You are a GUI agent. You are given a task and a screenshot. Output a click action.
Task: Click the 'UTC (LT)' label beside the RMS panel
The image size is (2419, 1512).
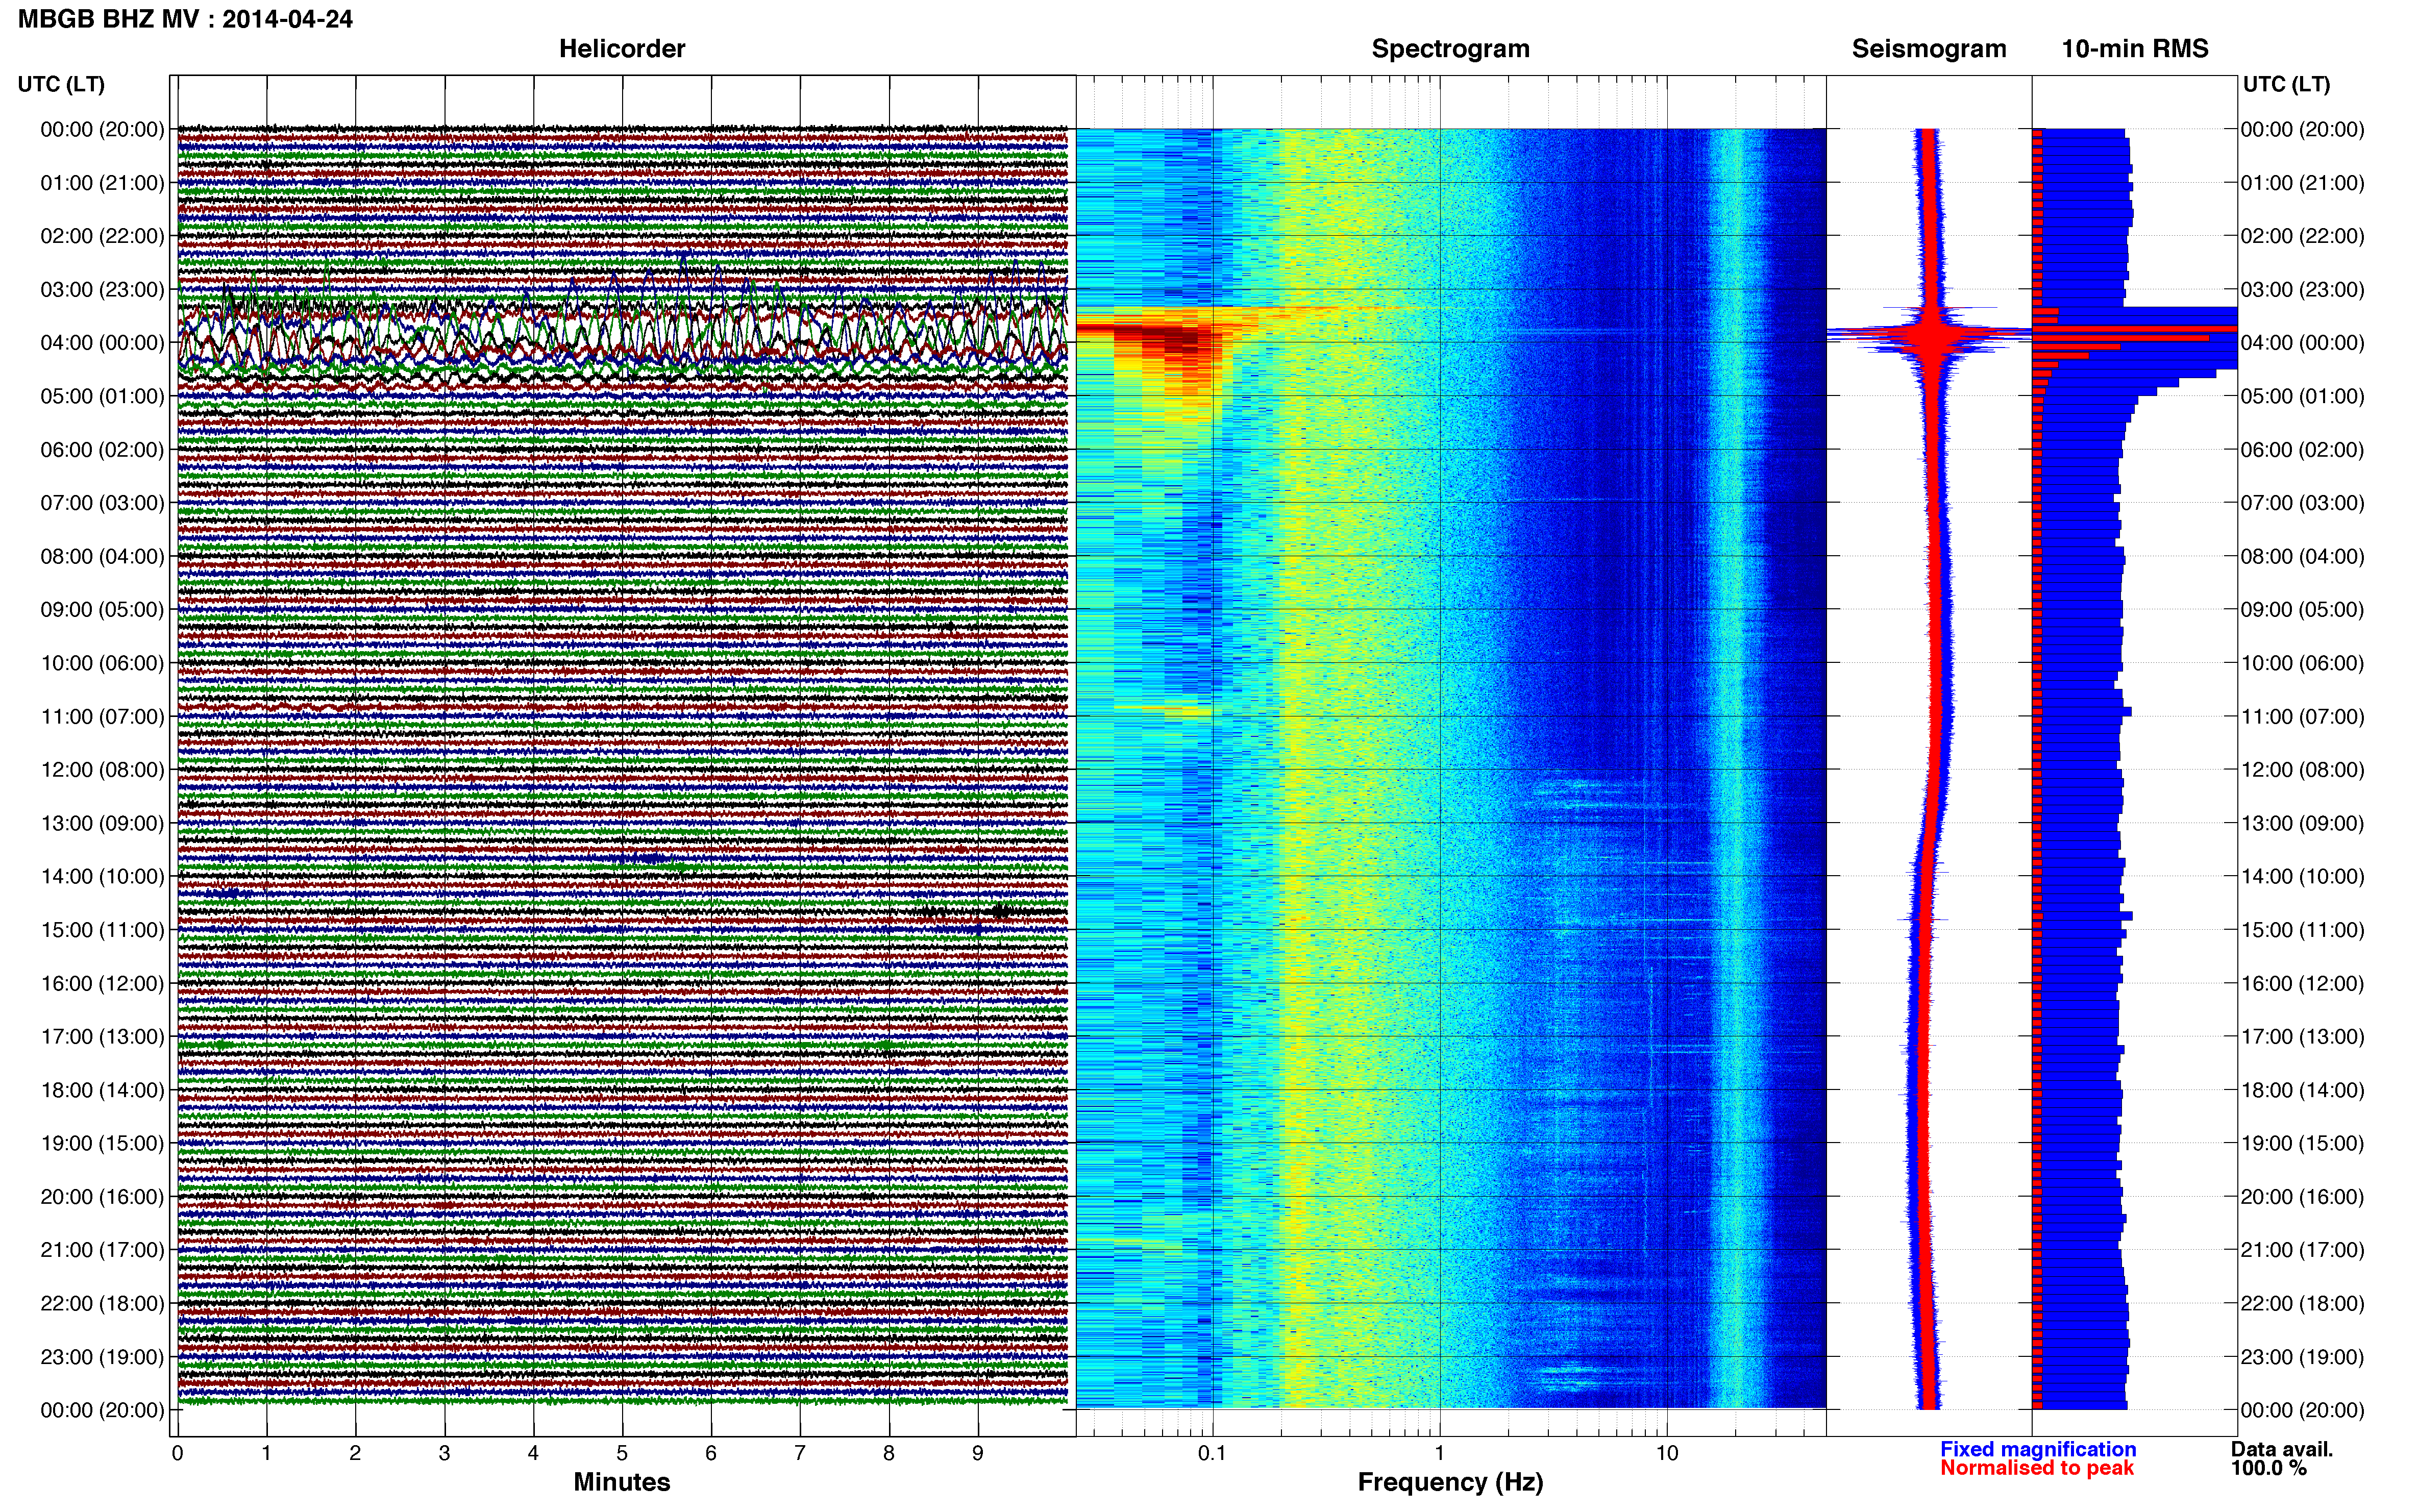click(2286, 84)
